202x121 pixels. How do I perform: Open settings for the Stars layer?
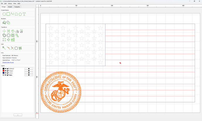pos(29,75)
